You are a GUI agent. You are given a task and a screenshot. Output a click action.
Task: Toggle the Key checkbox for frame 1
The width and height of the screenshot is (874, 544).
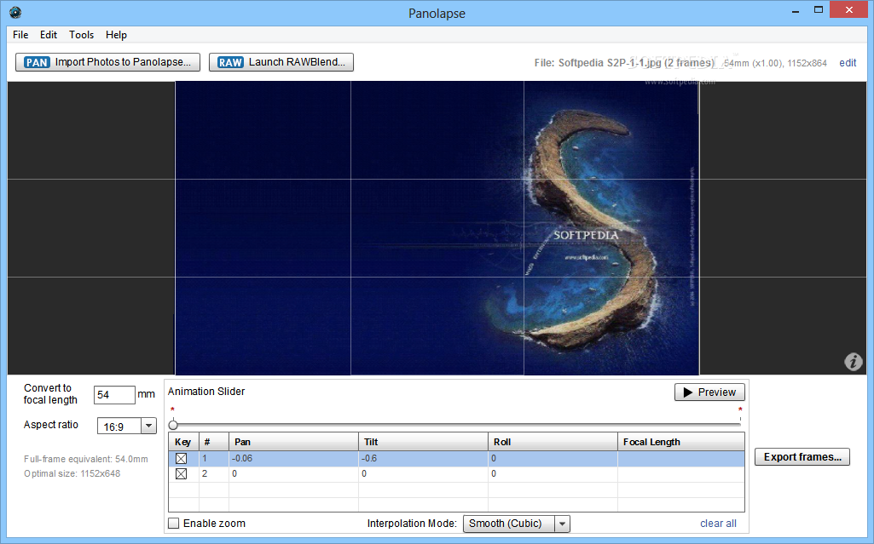tap(181, 458)
